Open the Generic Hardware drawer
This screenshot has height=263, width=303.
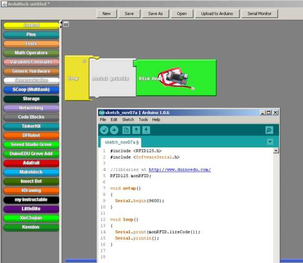31,71
